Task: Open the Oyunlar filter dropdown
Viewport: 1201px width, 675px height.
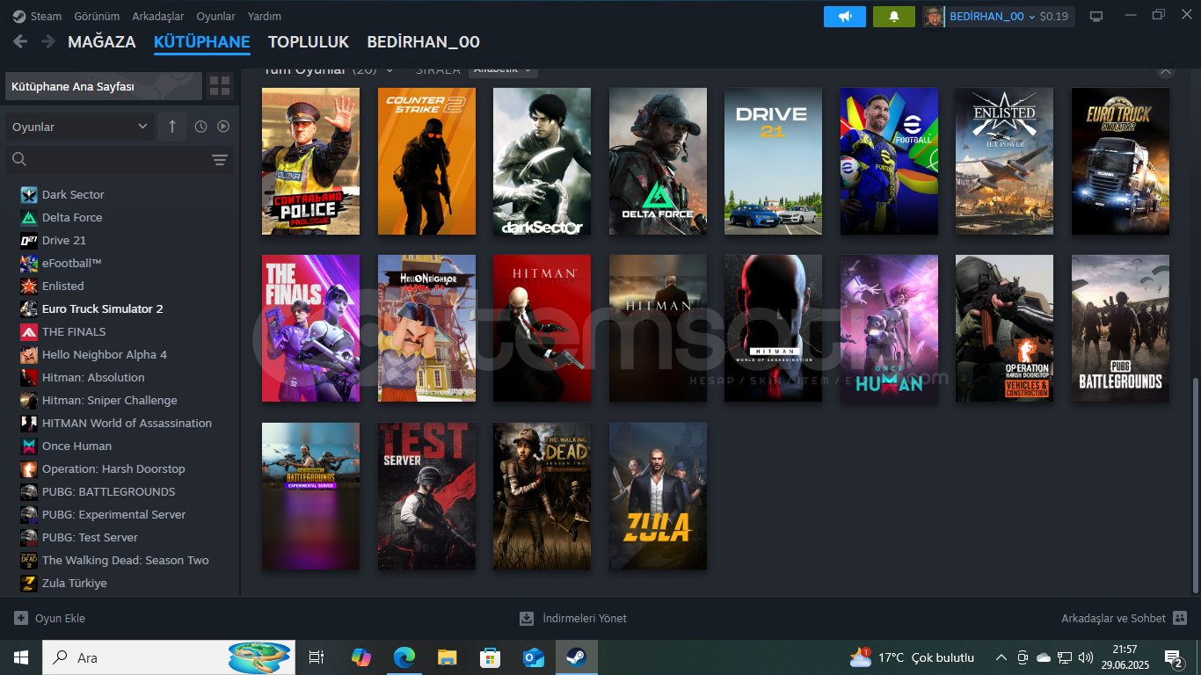Action: (80, 127)
